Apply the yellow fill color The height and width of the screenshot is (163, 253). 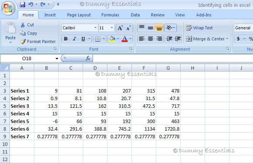pos(112,39)
